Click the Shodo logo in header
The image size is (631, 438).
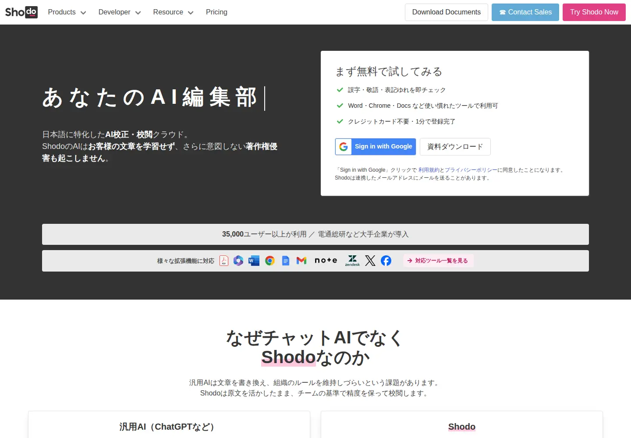[21, 12]
